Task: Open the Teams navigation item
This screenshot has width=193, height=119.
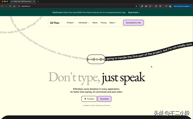Action: click(95, 23)
